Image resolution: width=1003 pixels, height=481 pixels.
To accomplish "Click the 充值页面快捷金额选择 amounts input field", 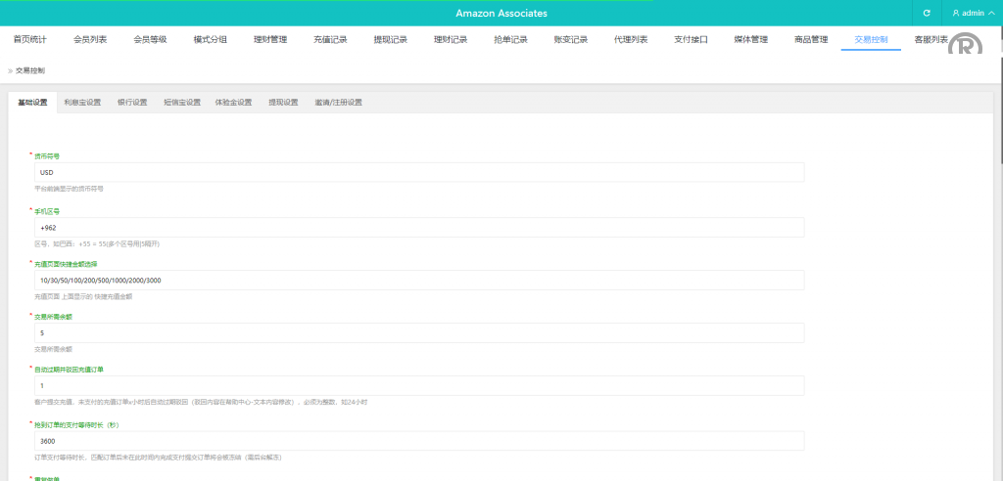I will click(416, 281).
